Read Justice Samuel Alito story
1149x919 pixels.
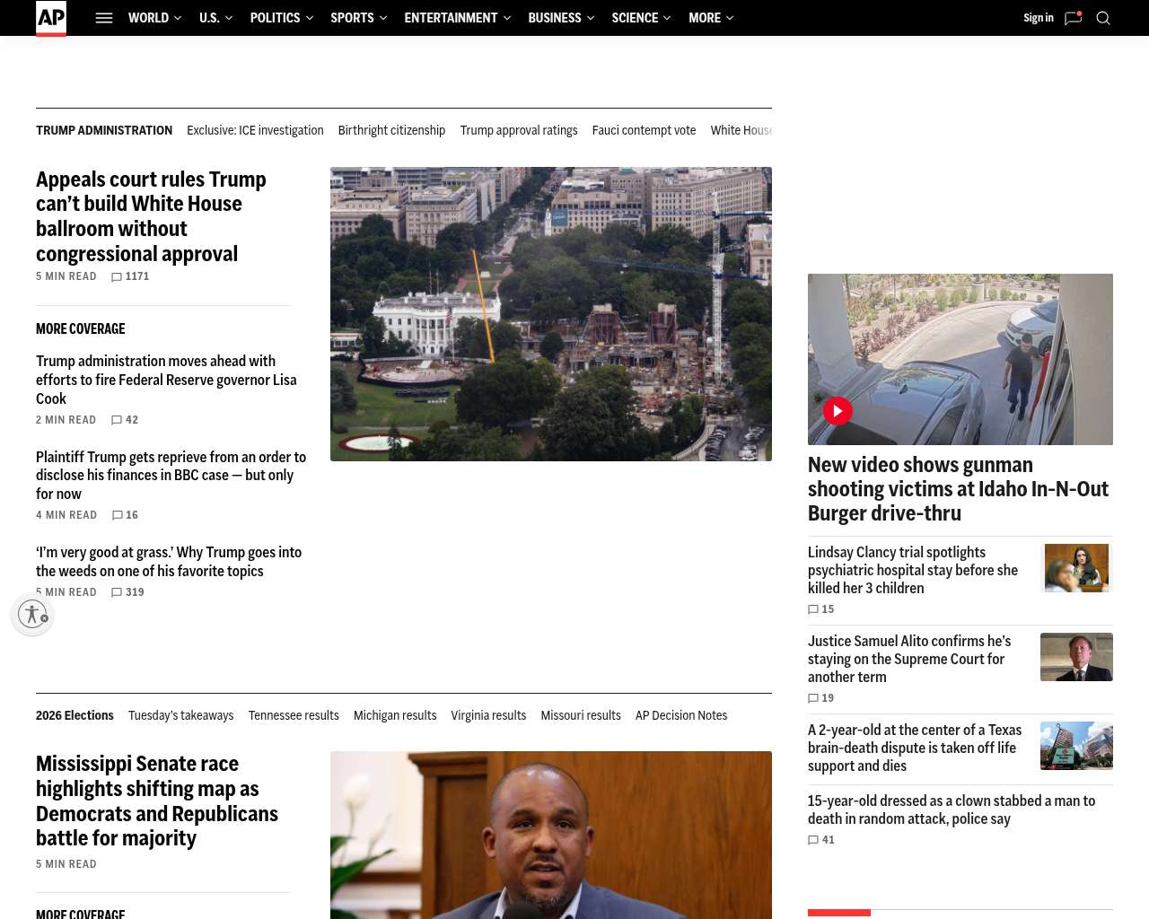(909, 659)
